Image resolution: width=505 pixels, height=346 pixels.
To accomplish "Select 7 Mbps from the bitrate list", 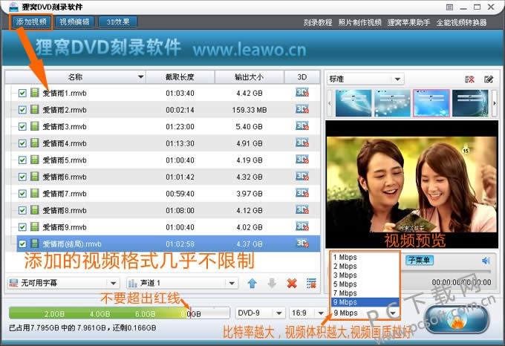I will click(x=346, y=293).
